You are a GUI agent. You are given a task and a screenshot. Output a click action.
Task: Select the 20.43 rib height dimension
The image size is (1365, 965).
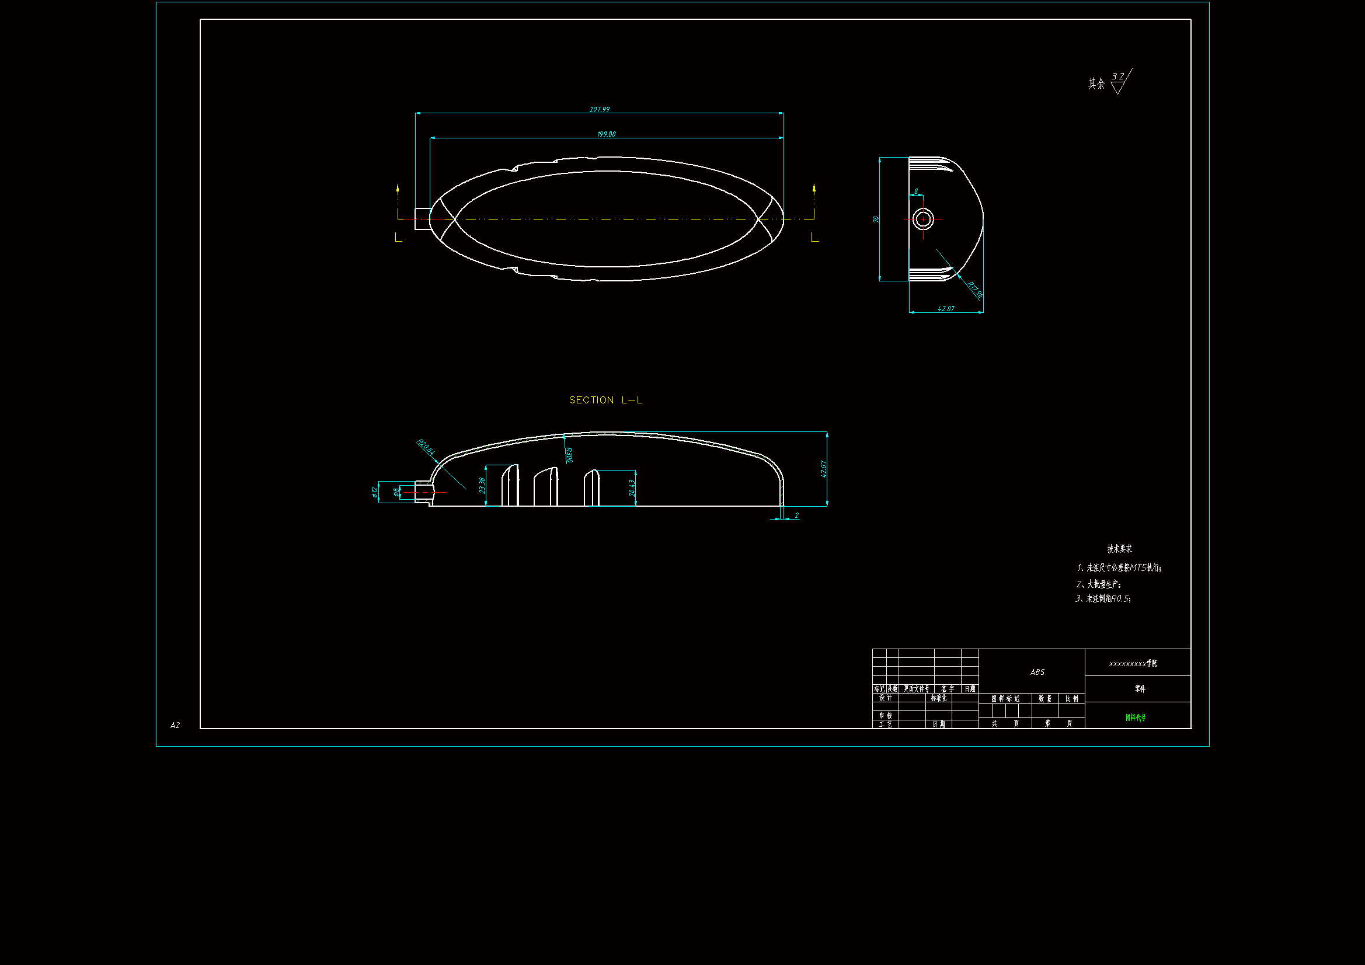click(632, 488)
